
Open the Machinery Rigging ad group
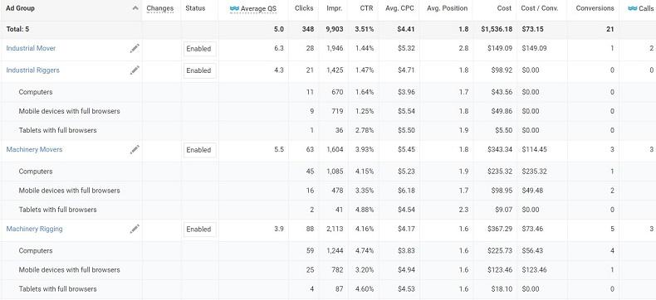click(x=34, y=229)
